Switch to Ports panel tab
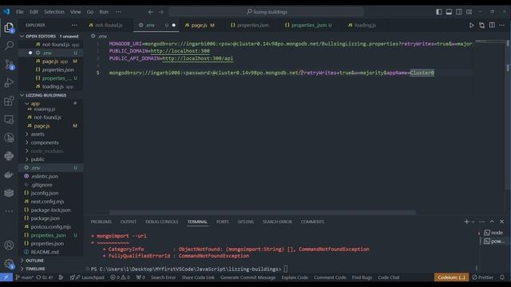 (223, 222)
